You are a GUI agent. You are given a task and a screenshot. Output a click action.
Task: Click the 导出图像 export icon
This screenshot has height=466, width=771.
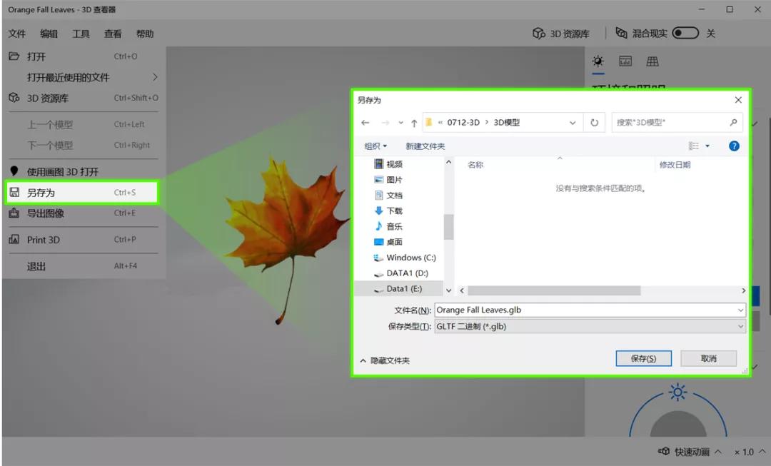16,213
